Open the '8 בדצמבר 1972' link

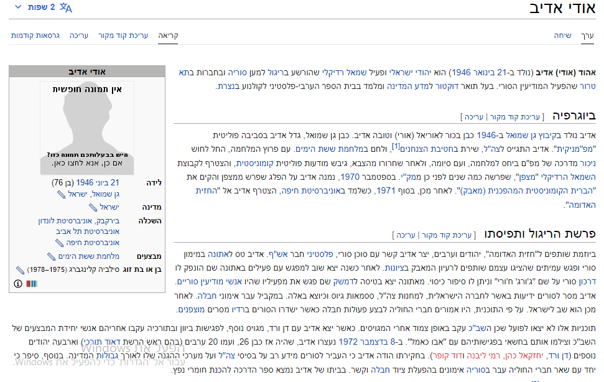tap(367, 342)
